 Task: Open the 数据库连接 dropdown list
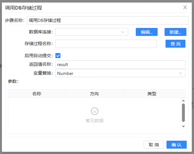click(92, 32)
